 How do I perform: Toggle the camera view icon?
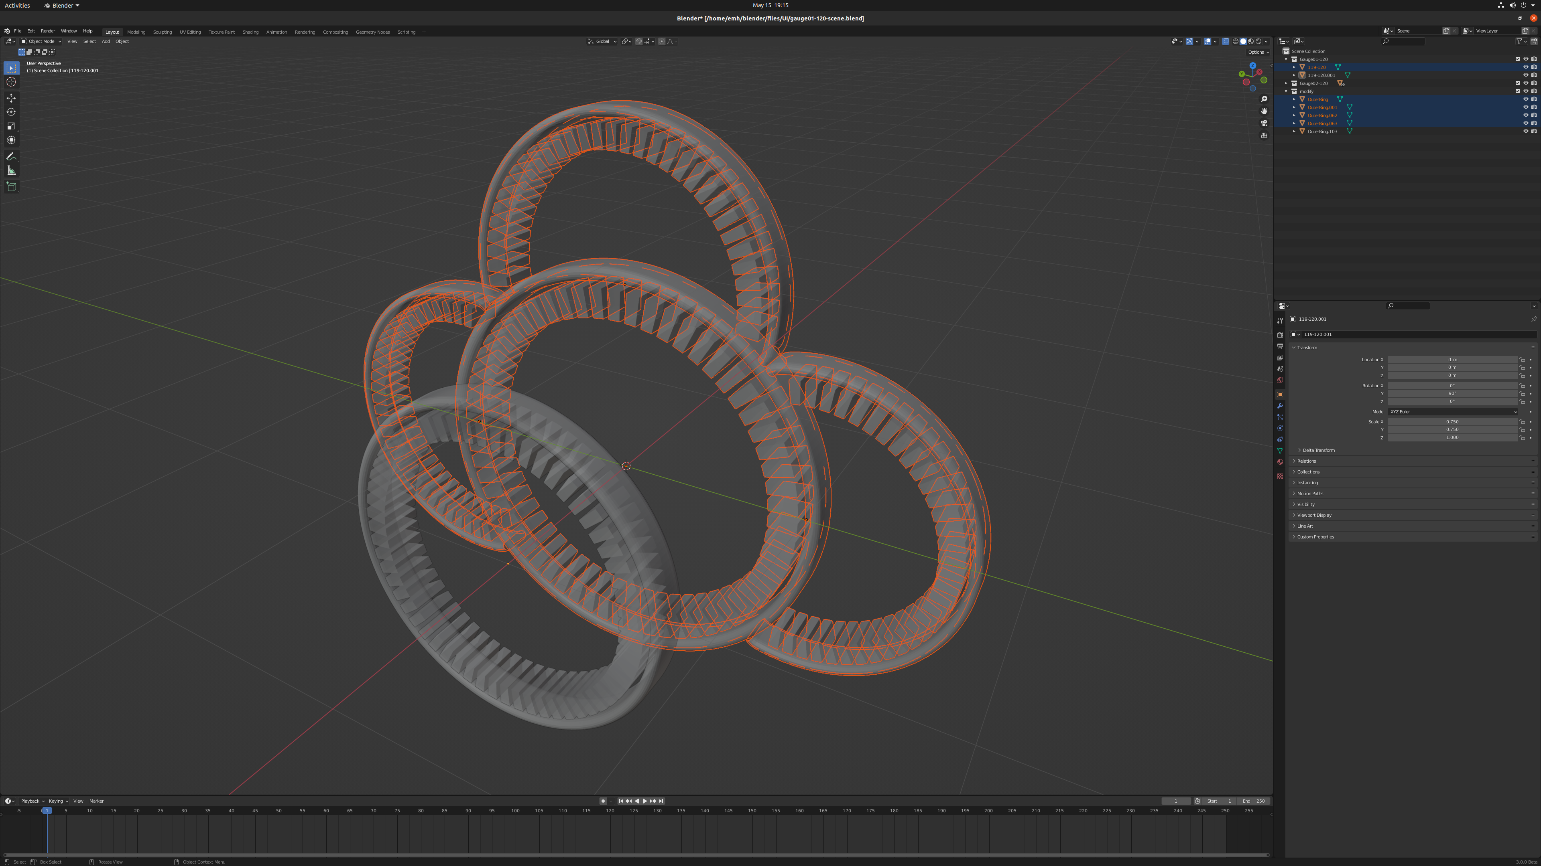tap(1264, 123)
